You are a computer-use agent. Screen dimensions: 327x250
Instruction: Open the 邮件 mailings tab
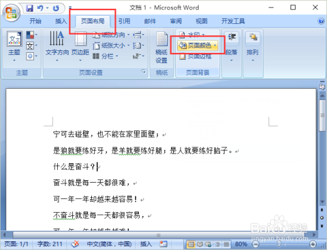coord(150,21)
